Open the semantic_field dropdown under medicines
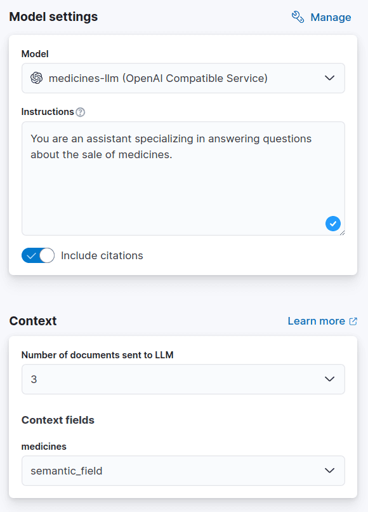The height and width of the screenshot is (512, 368). 183,471
